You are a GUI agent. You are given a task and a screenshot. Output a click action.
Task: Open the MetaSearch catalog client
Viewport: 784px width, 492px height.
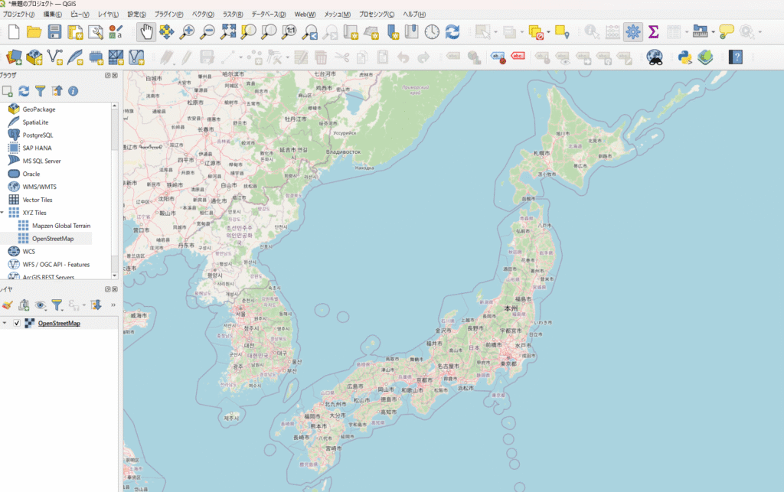click(x=655, y=57)
